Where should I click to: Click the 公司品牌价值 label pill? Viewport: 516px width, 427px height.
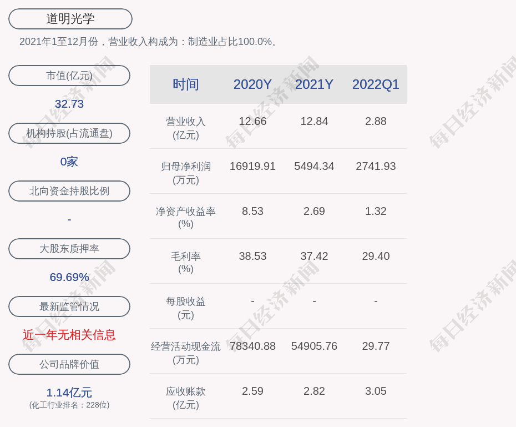pyautogui.click(x=69, y=364)
